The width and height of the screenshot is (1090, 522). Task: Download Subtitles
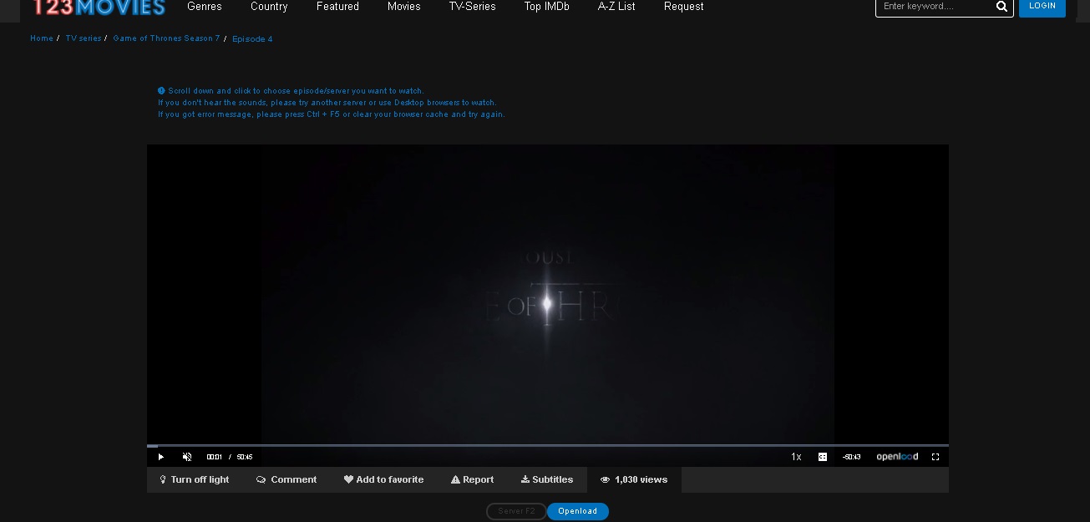[x=547, y=479]
